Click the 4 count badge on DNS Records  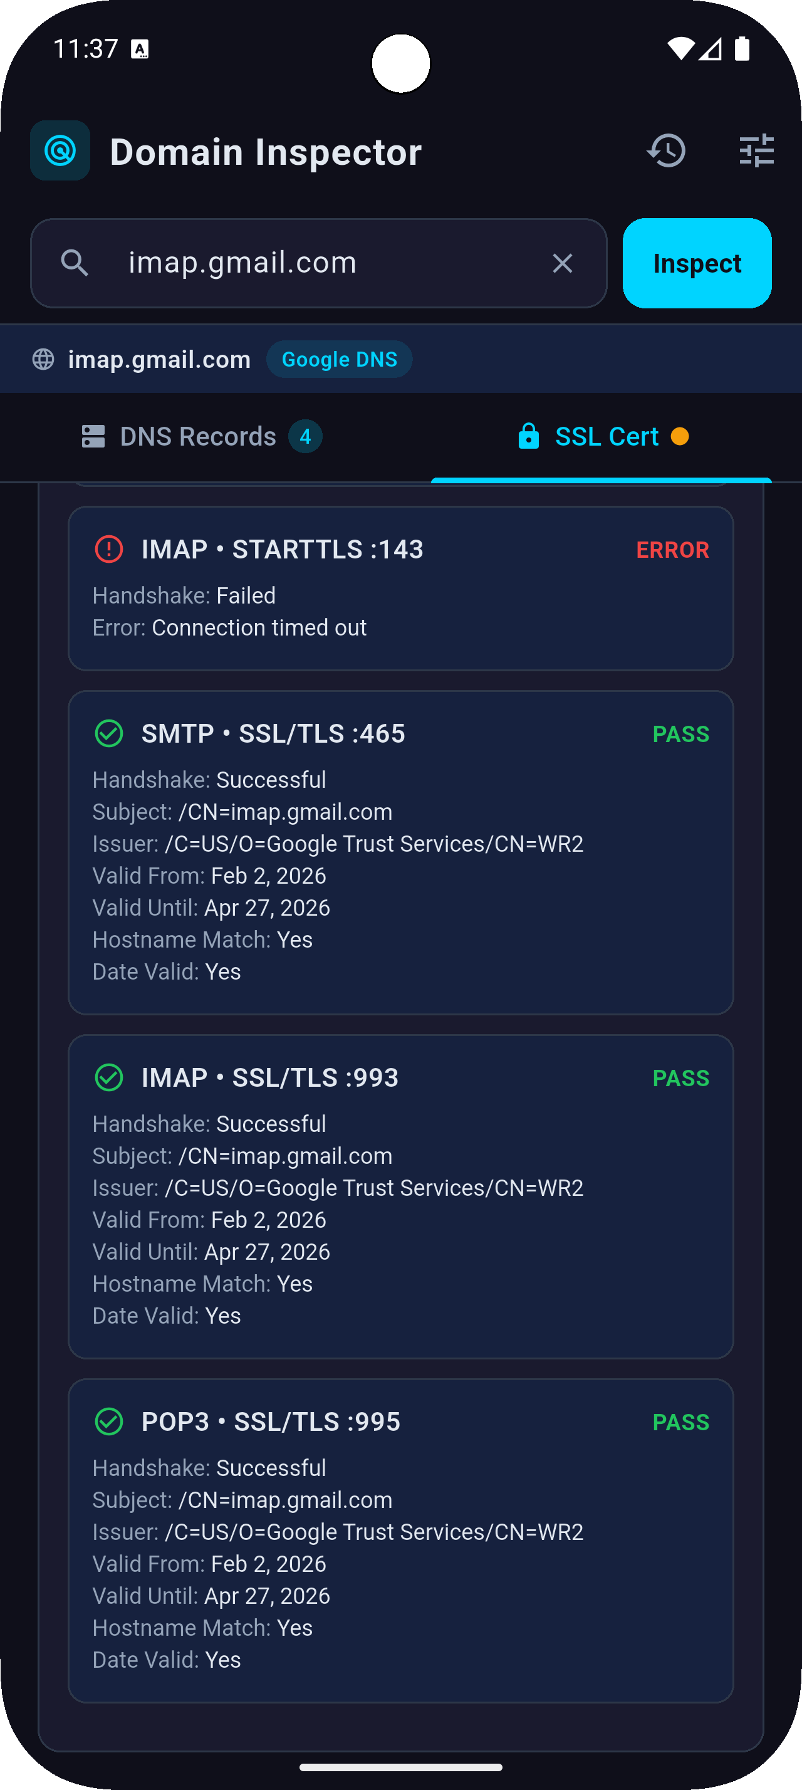pyautogui.click(x=305, y=436)
